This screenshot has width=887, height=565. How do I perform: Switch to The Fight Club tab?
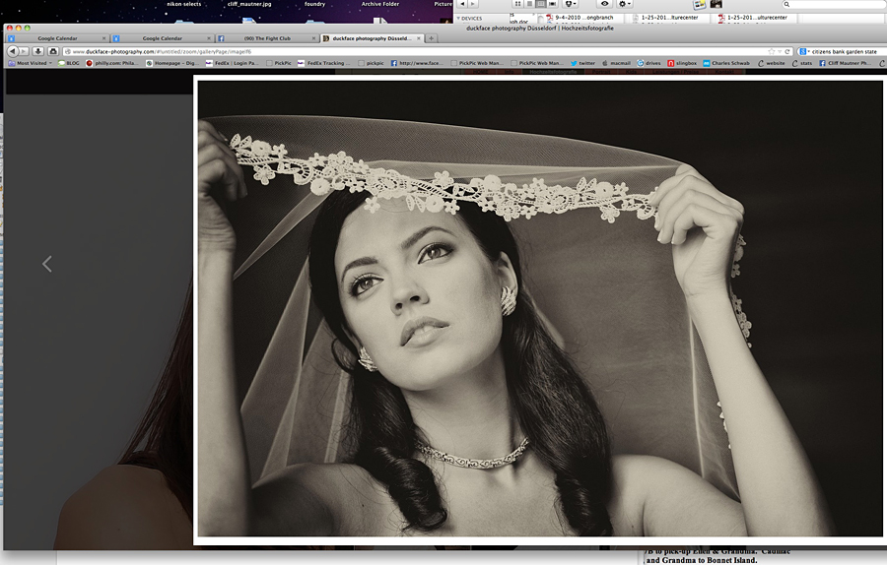(267, 38)
